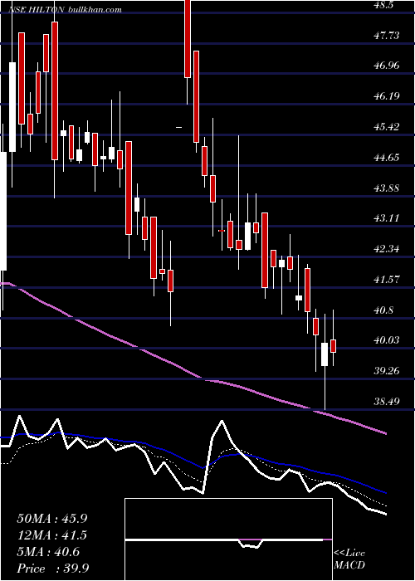The height and width of the screenshot is (581, 415).
Task: Click the <<Live MACD label
Action: [349, 559]
